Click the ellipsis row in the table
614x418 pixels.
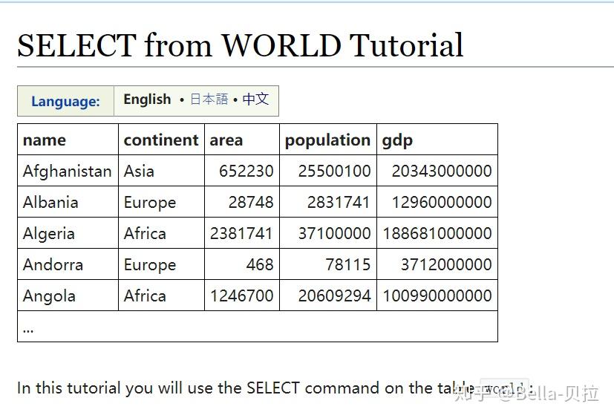tap(258, 327)
